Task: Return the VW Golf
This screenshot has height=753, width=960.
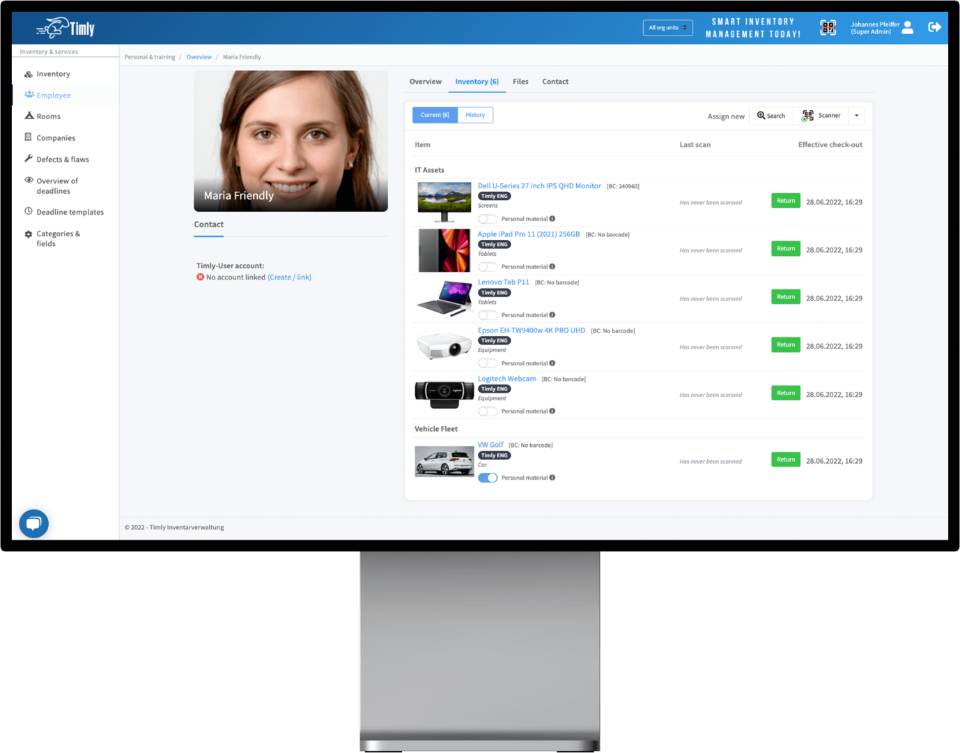Action: coord(786,459)
